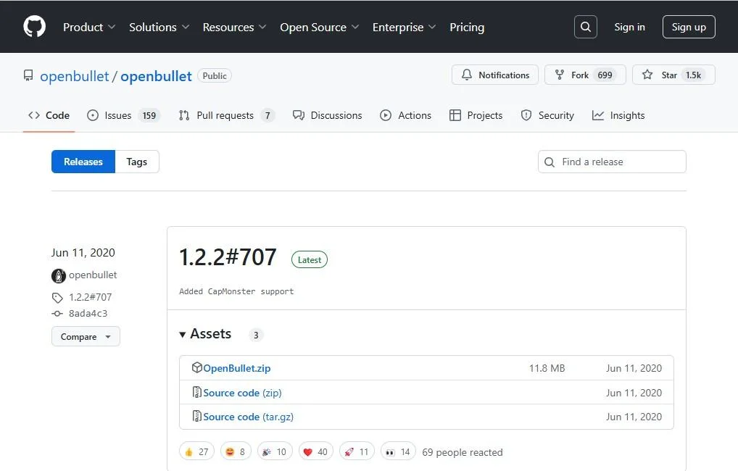Click the heart reaction with 40

(x=315, y=451)
